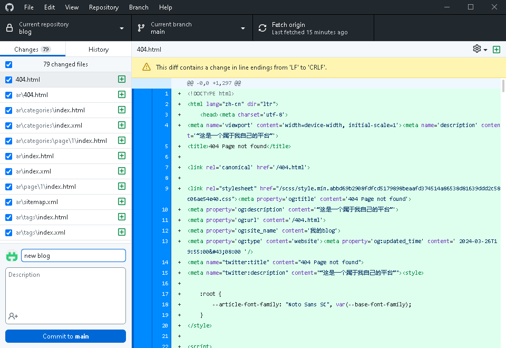Click the commit summary input field
The height and width of the screenshot is (348, 506).
[73, 256]
